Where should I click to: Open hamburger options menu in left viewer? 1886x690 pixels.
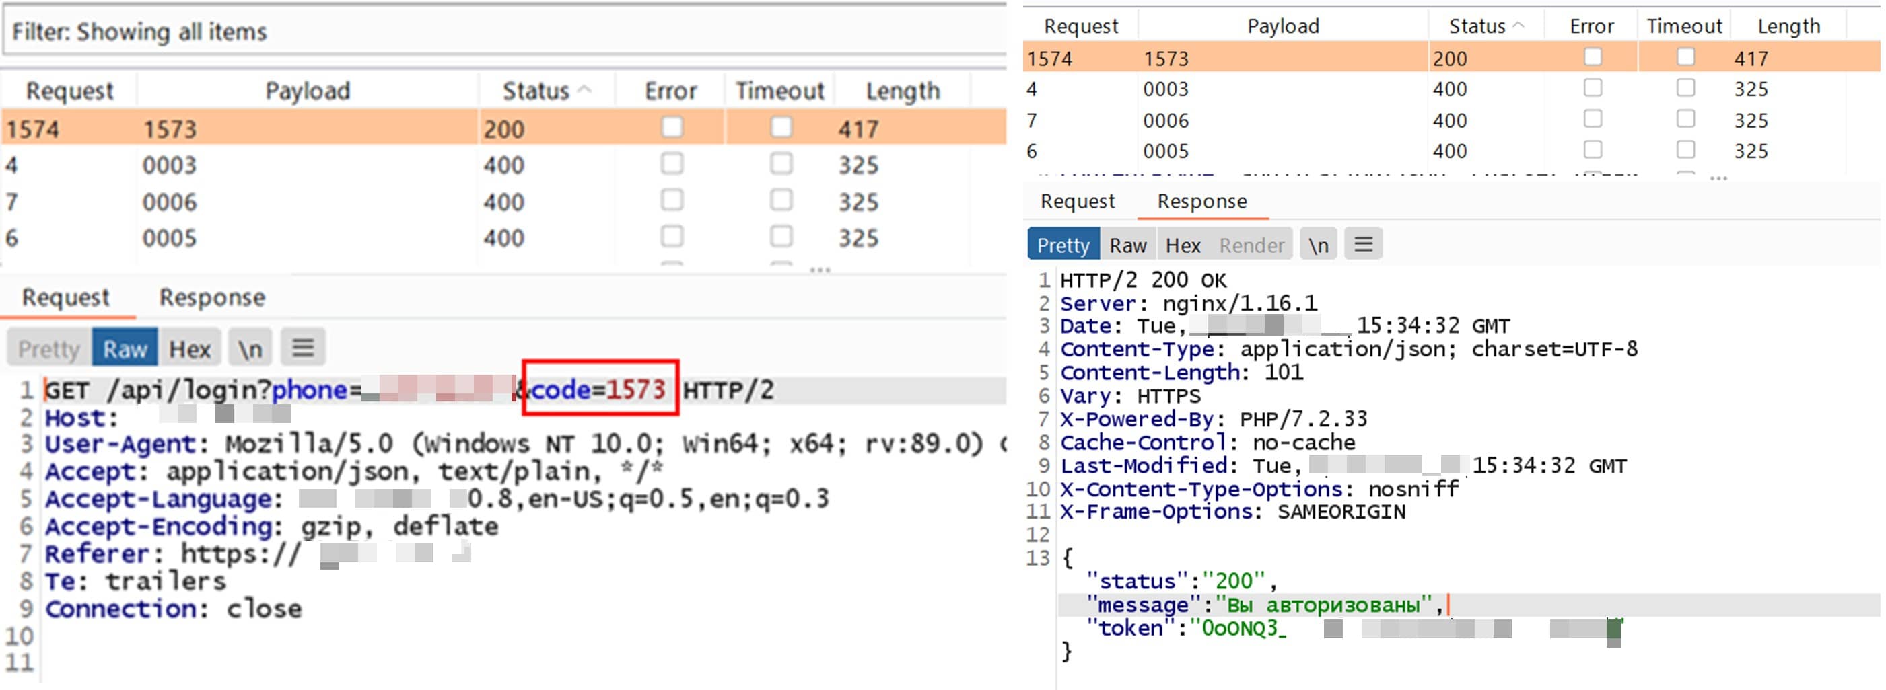(303, 348)
